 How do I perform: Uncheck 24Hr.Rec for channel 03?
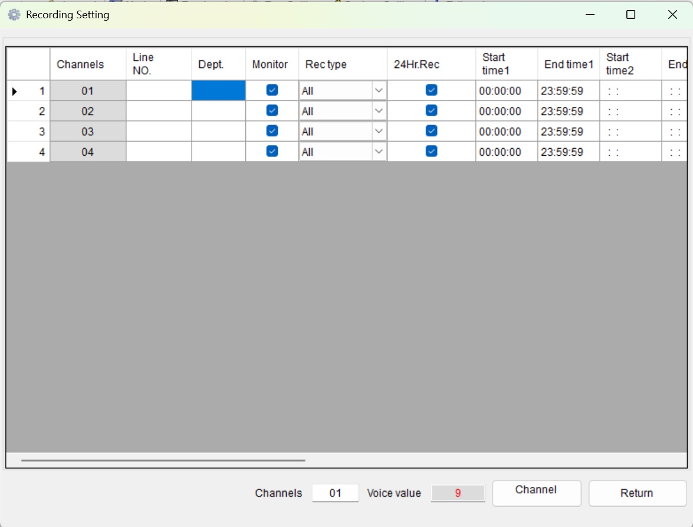431,131
